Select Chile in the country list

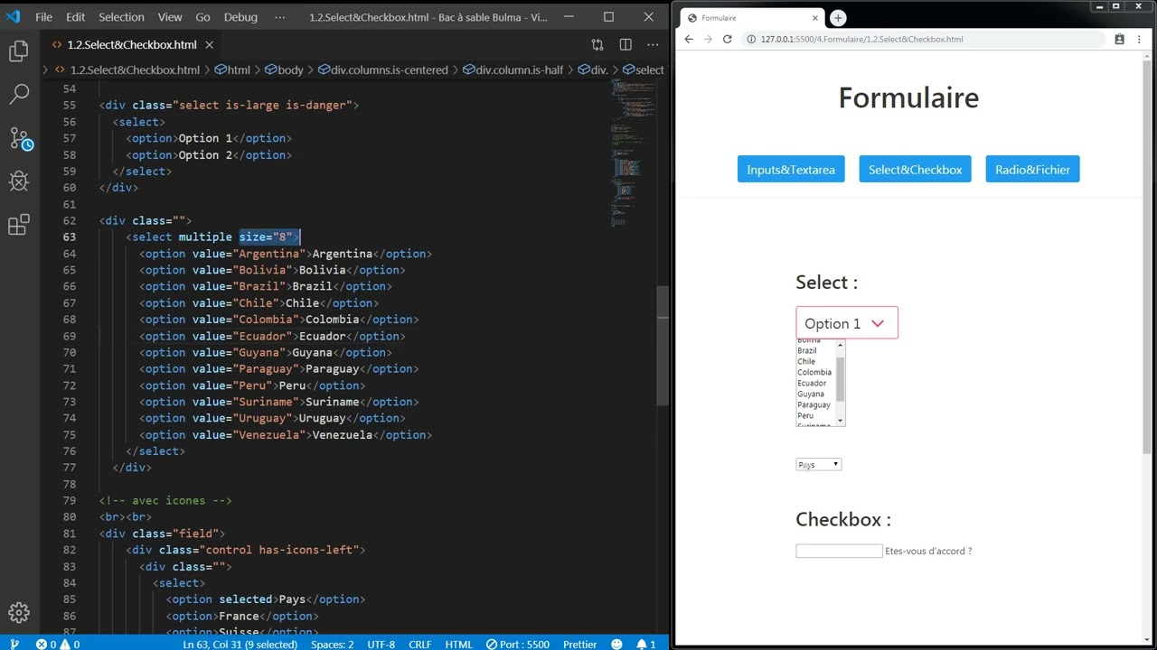pyautogui.click(x=806, y=361)
